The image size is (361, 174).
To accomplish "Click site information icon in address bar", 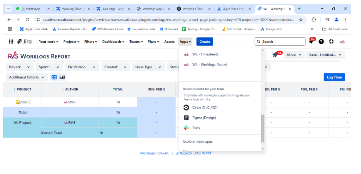I will click(38, 19).
